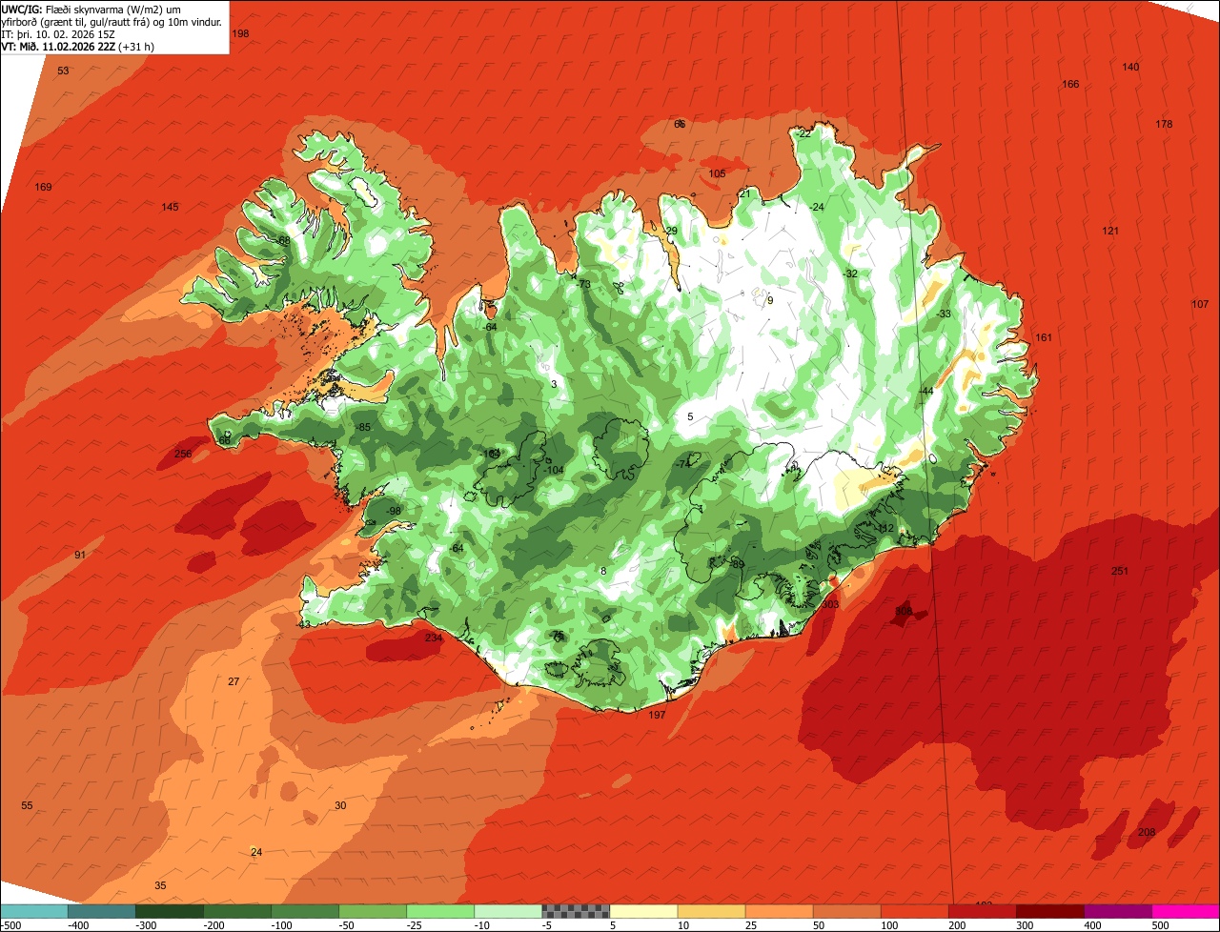Click the legend swatch between 10 and 25
1220x932 pixels.
[711, 911]
